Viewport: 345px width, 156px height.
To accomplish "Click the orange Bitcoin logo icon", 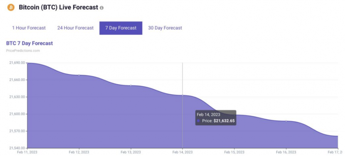I will 11,7.
